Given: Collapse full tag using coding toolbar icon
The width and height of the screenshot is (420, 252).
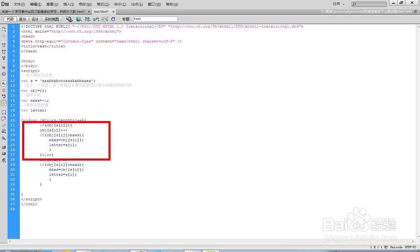Looking at the screenshot, I should tap(4, 45).
